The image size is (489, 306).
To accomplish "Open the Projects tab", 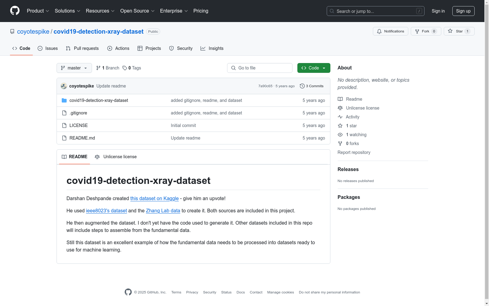I will pyautogui.click(x=149, y=48).
